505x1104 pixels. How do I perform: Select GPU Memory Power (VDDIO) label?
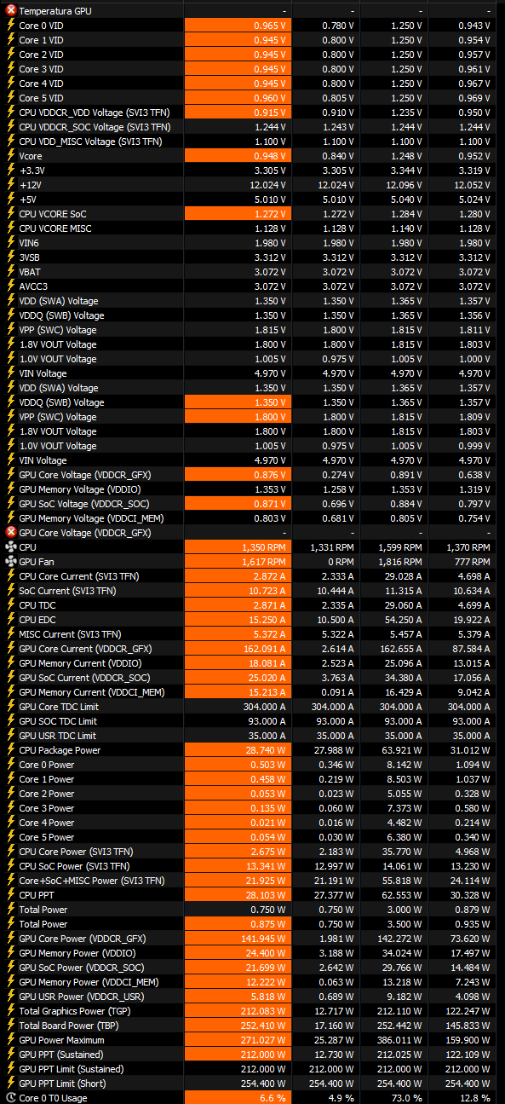(77, 953)
